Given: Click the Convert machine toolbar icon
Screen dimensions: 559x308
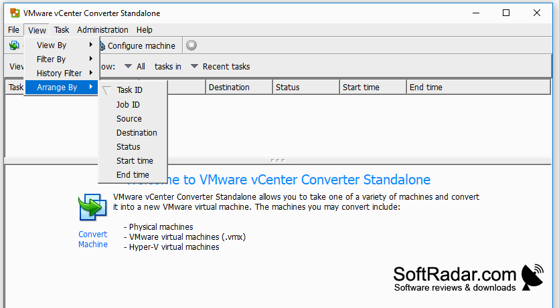Looking at the screenshot, I should [14, 45].
